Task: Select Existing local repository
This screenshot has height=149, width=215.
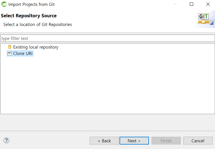Action: (x=36, y=47)
